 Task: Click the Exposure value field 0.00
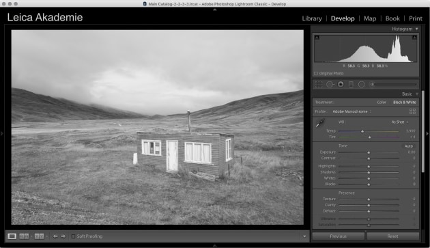(x=412, y=152)
